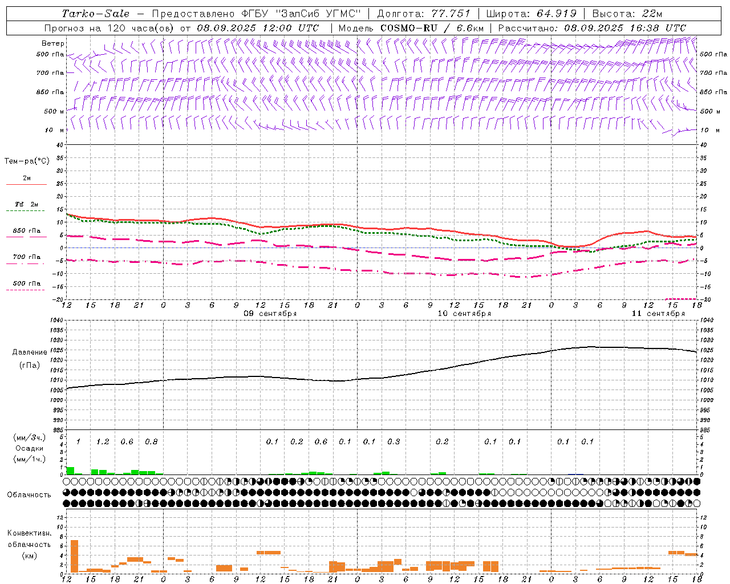
Task: Click the 'Модель COSMO-RU / 6.6км' label
Action: pos(411,28)
